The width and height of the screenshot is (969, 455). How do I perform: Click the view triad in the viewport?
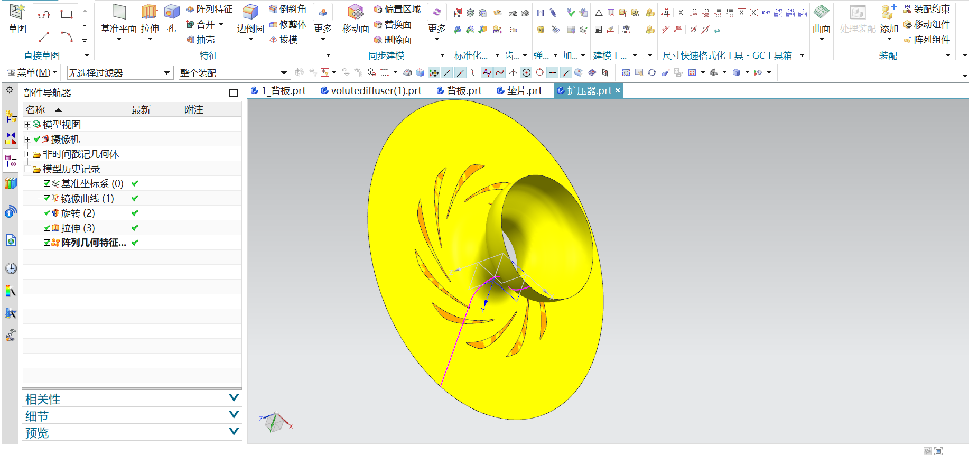(275, 422)
